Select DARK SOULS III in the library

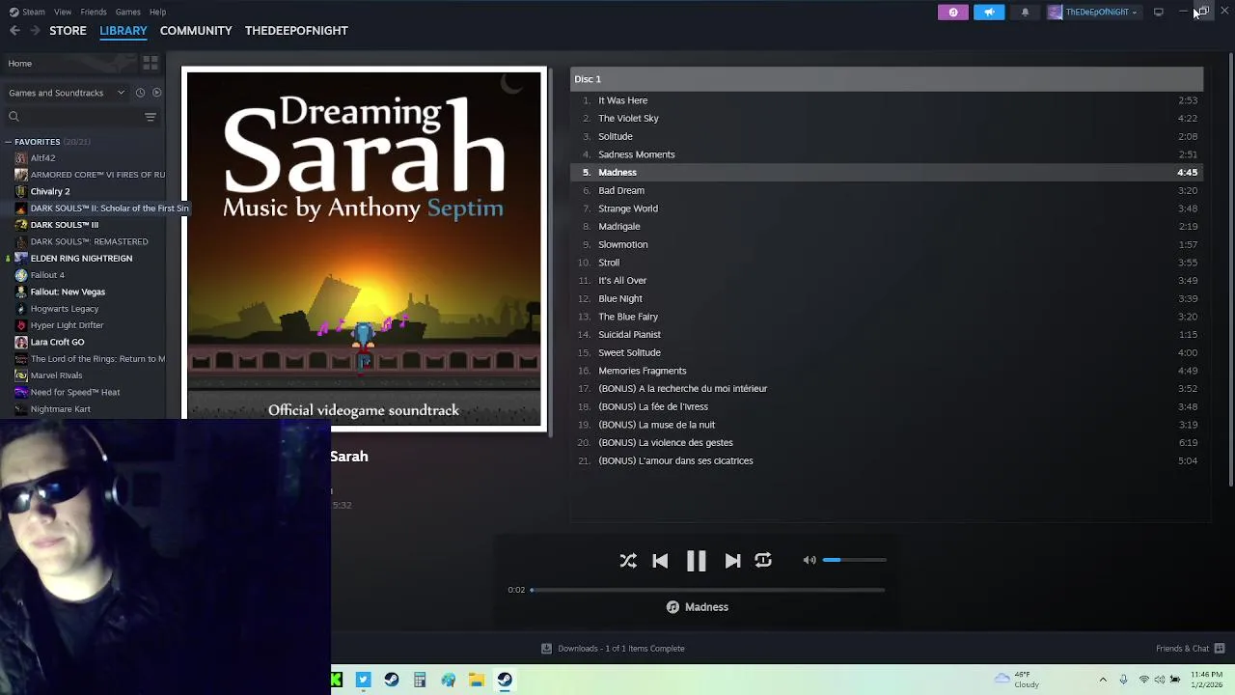64,225
